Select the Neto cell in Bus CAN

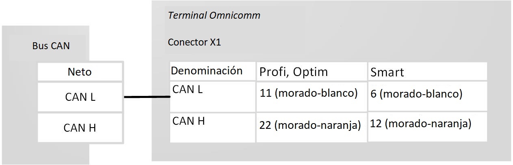[80, 72]
